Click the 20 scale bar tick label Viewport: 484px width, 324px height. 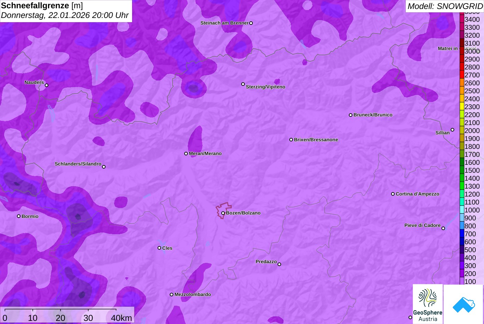(x=60, y=318)
